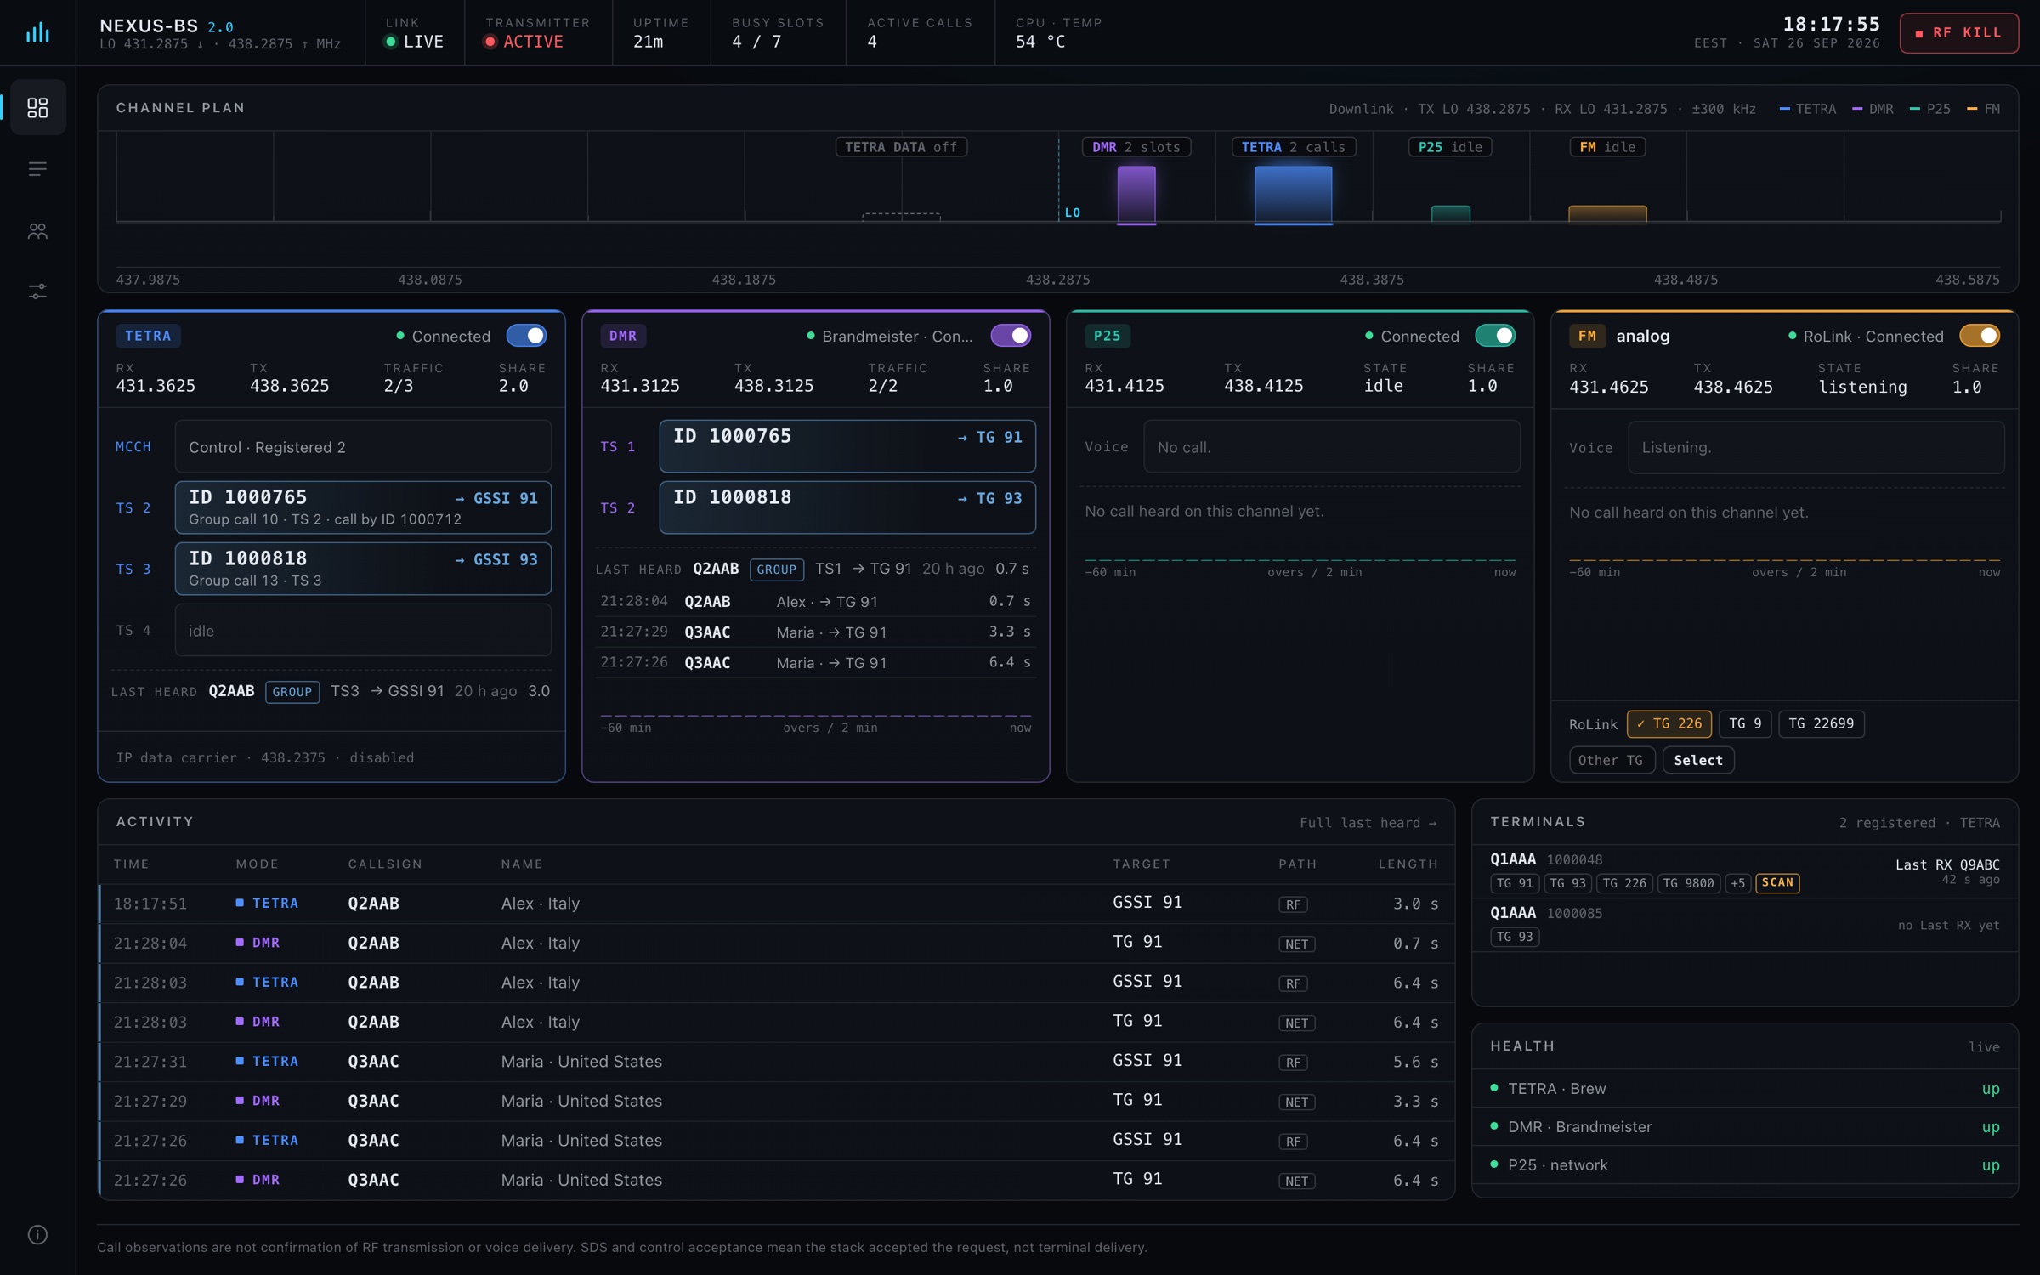
Task: Click the P25 · network health row
Action: (x=1744, y=1164)
